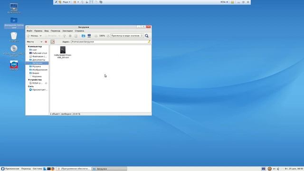The height and width of the screenshot is (171, 304).
Task: Select Рабочий стол in the sidebar
Action: (x=37, y=53)
